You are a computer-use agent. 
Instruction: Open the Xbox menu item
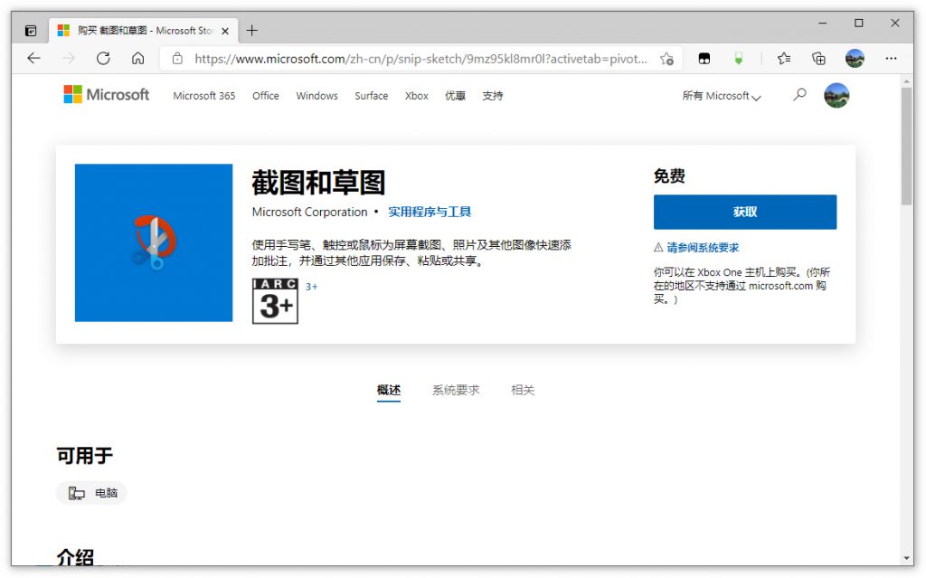[x=416, y=96]
